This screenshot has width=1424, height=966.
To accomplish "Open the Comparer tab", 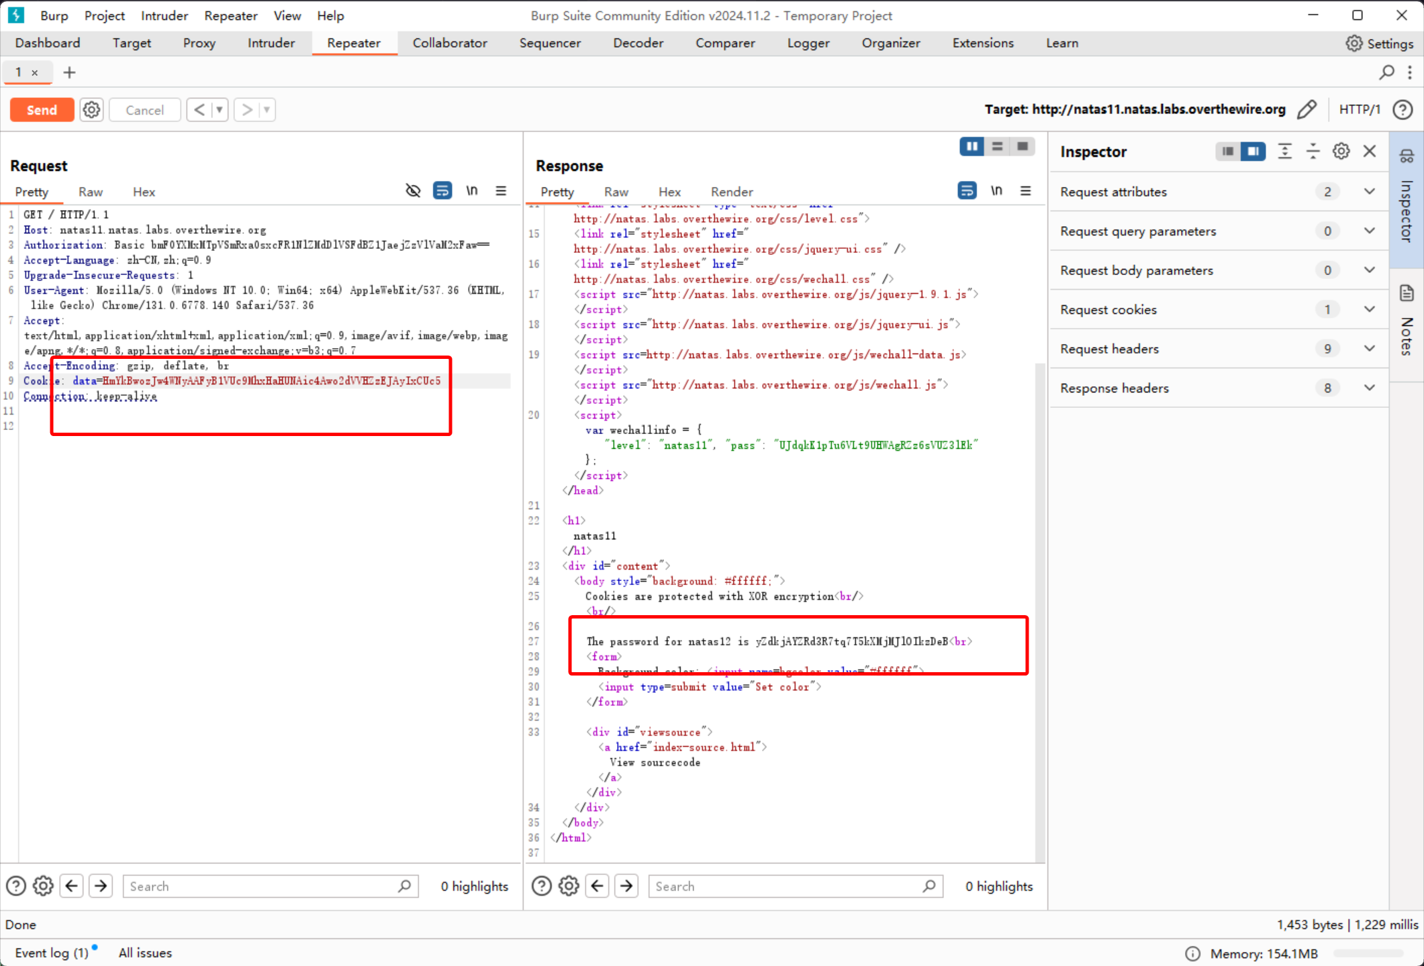I will click(725, 43).
